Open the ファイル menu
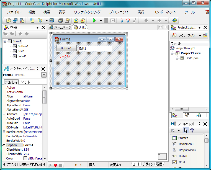Viewport: 211px width, 170px height. coord(14,12)
